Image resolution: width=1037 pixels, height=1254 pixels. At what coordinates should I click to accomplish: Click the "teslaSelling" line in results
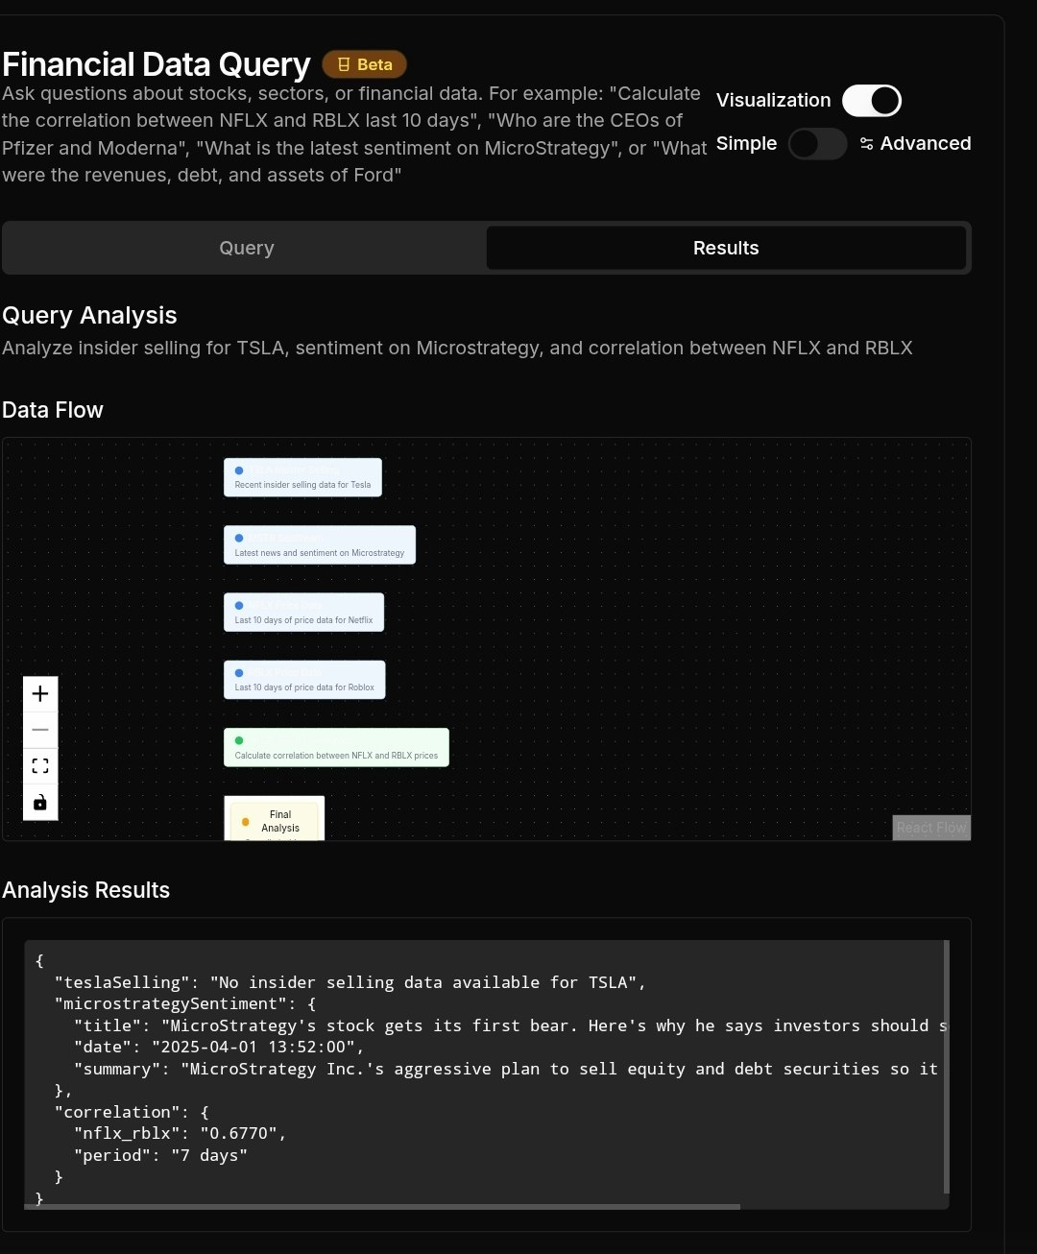point(350,982)
